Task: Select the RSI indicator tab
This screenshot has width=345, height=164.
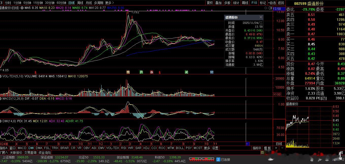Action: coord(124,148)
